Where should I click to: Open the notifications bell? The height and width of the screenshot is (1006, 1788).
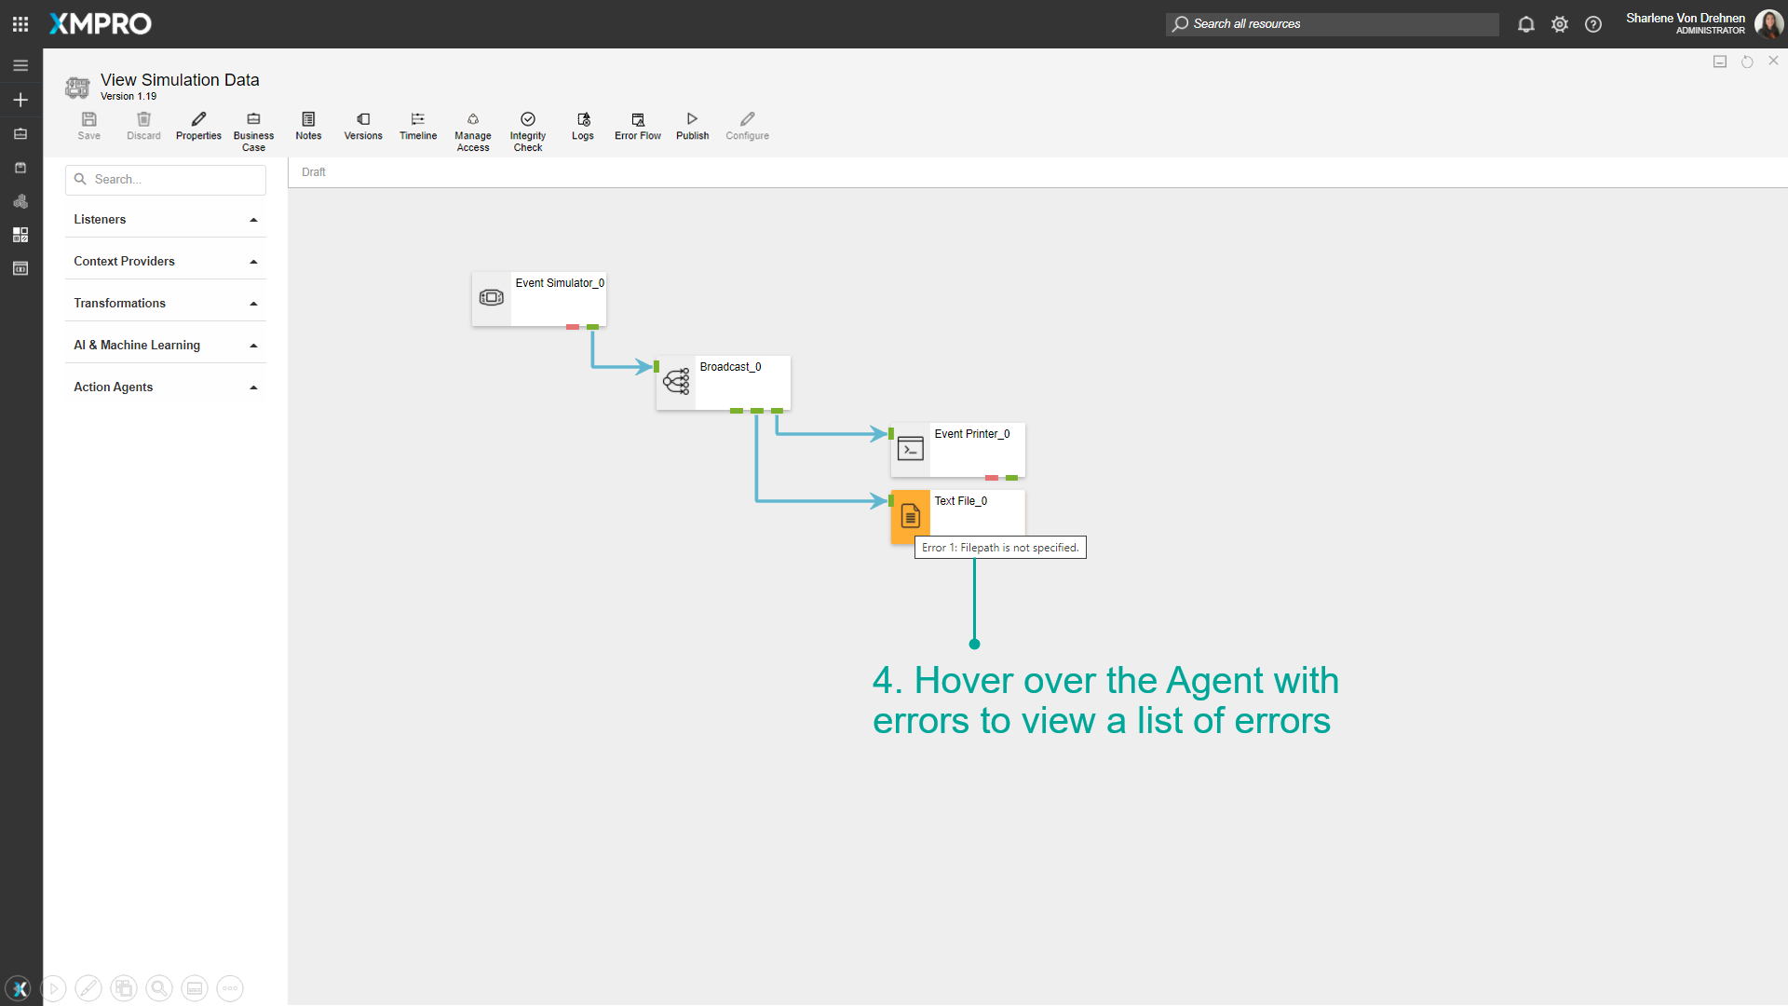1525,24
